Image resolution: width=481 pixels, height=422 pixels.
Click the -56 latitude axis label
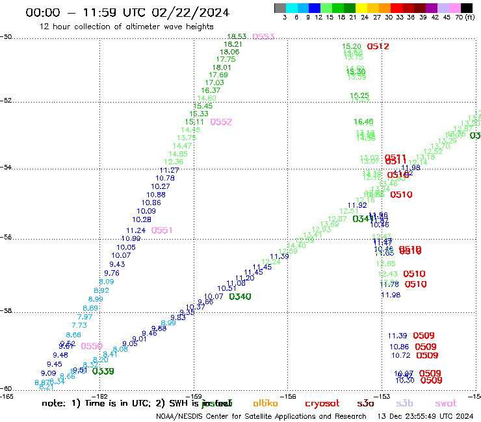[x=6, y=237]
